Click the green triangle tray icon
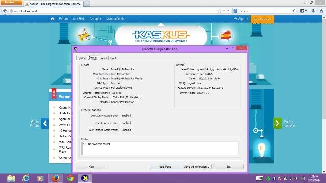326x183 pixels. coord(268,178)
